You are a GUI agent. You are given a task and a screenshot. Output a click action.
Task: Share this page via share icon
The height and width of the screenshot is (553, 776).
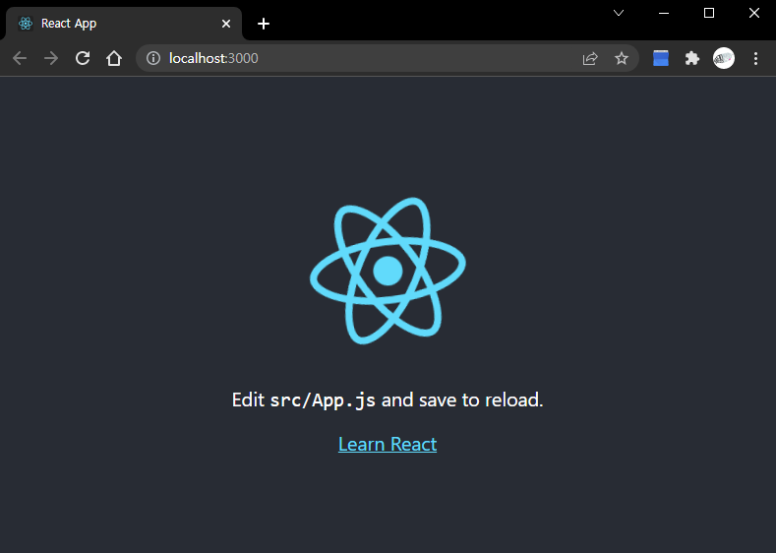tap(590, 58)
